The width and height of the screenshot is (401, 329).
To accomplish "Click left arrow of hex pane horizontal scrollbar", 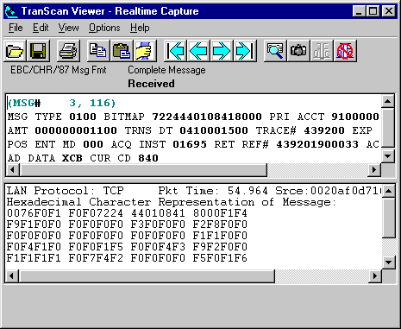I will click(x=11, y=276).
